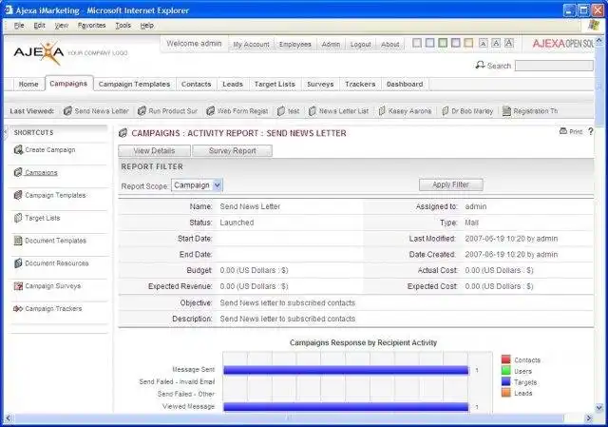608x427 pixels.
Task: Select purple theme color swatch
Action: pos(456,43)
